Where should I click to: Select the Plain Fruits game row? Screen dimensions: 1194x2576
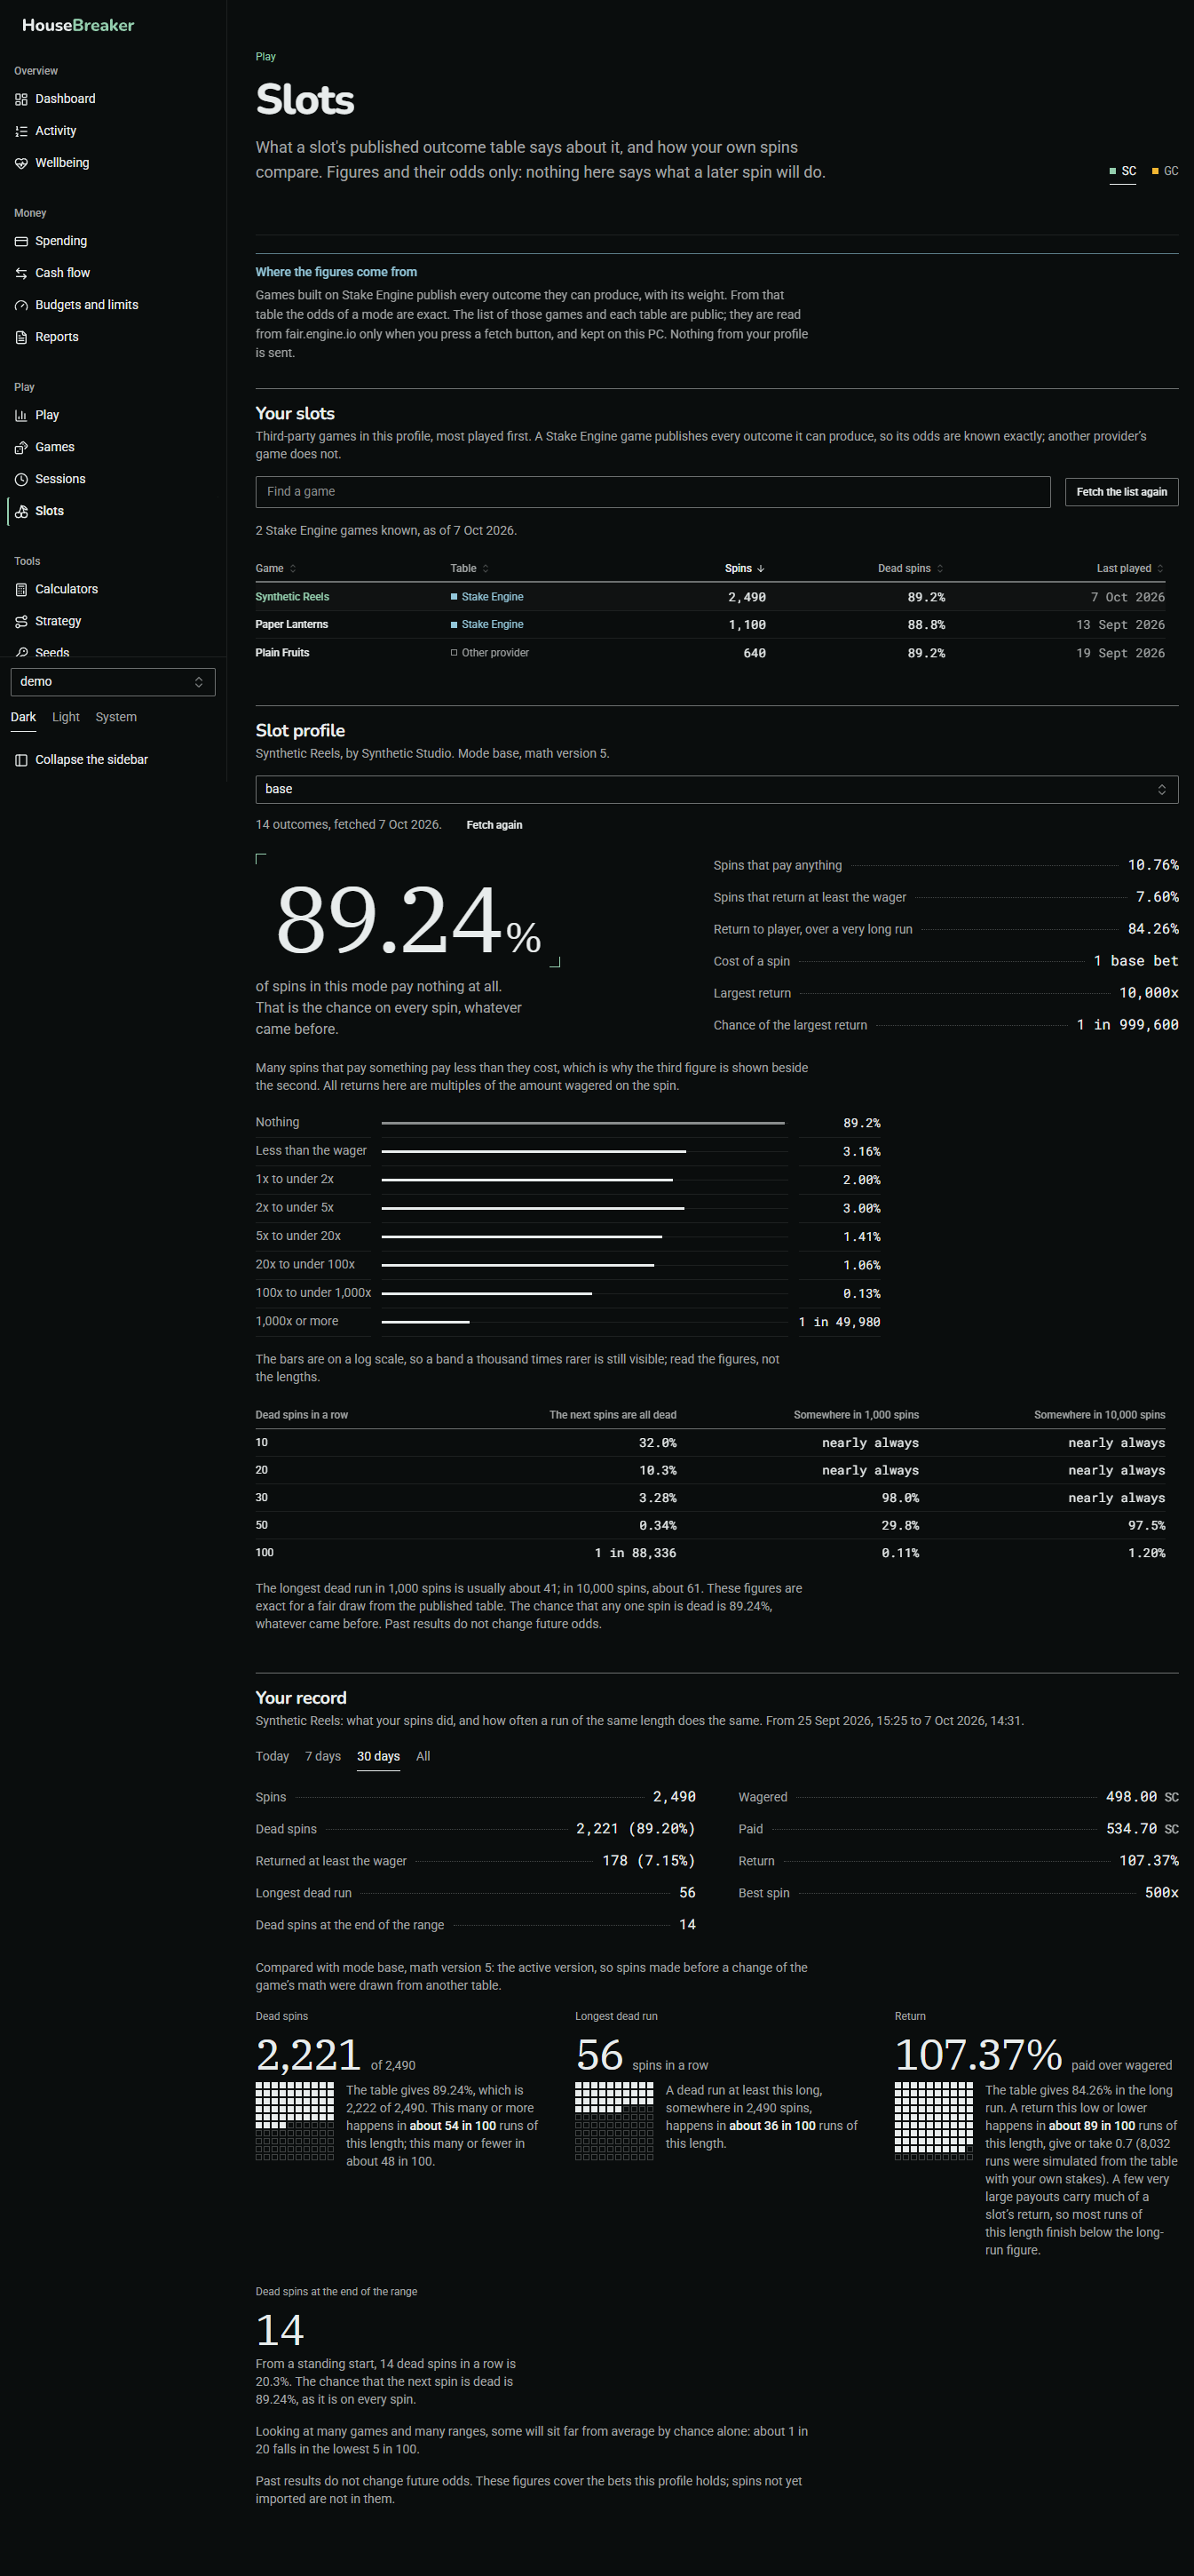710,653
